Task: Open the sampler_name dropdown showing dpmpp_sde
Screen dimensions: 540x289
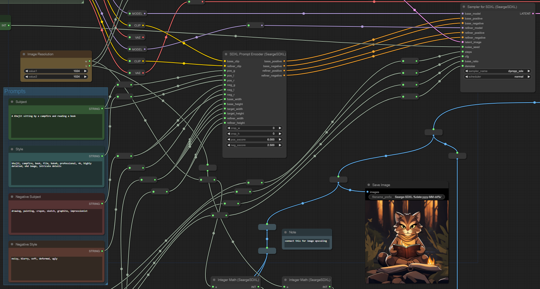Action: click(498, 71)
